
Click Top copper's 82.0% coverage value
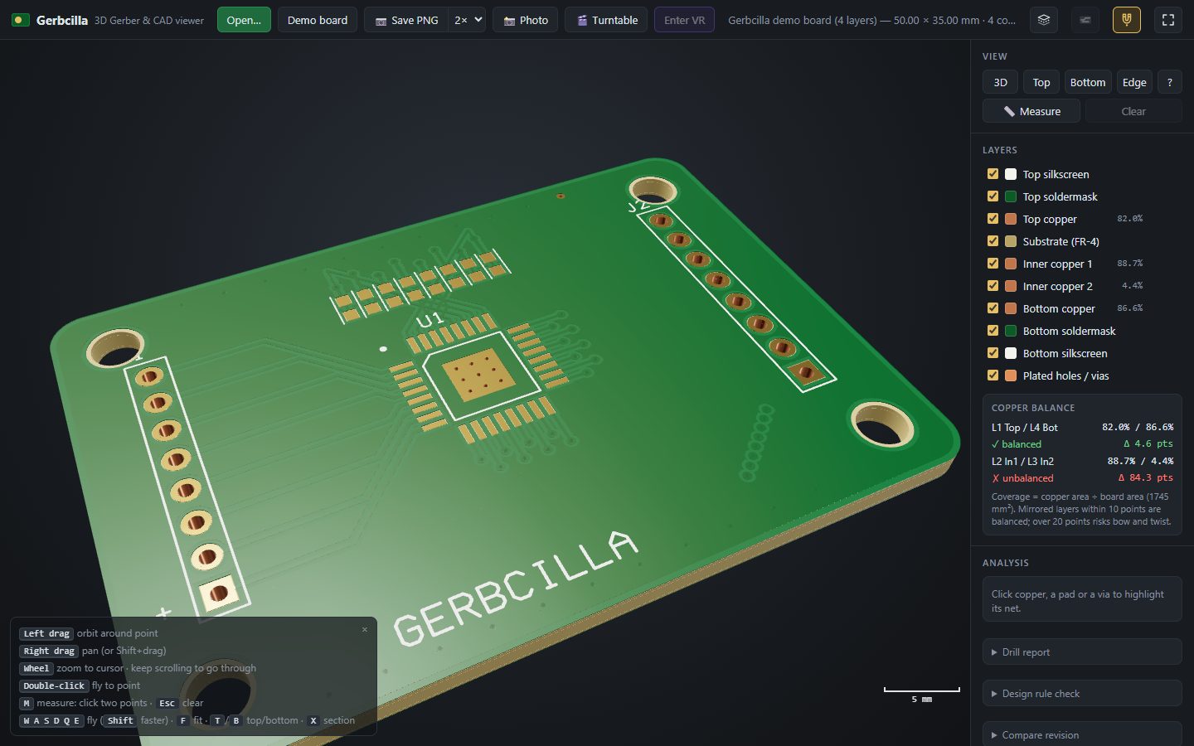(1129, 219)
